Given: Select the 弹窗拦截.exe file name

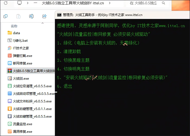Looking at the screenshot, I should (22, 56).
